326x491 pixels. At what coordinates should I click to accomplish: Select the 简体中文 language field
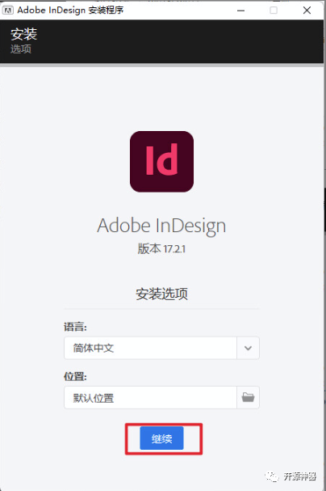point(150,348)
